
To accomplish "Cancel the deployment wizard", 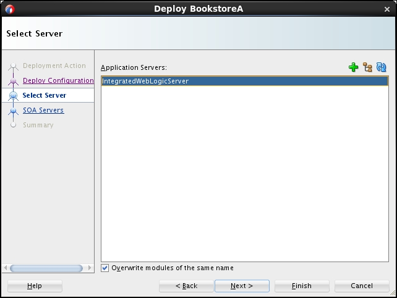I will (x=362, y=286).
